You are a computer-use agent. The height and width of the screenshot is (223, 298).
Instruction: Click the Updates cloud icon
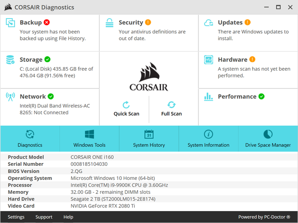(x=209, y=23)
